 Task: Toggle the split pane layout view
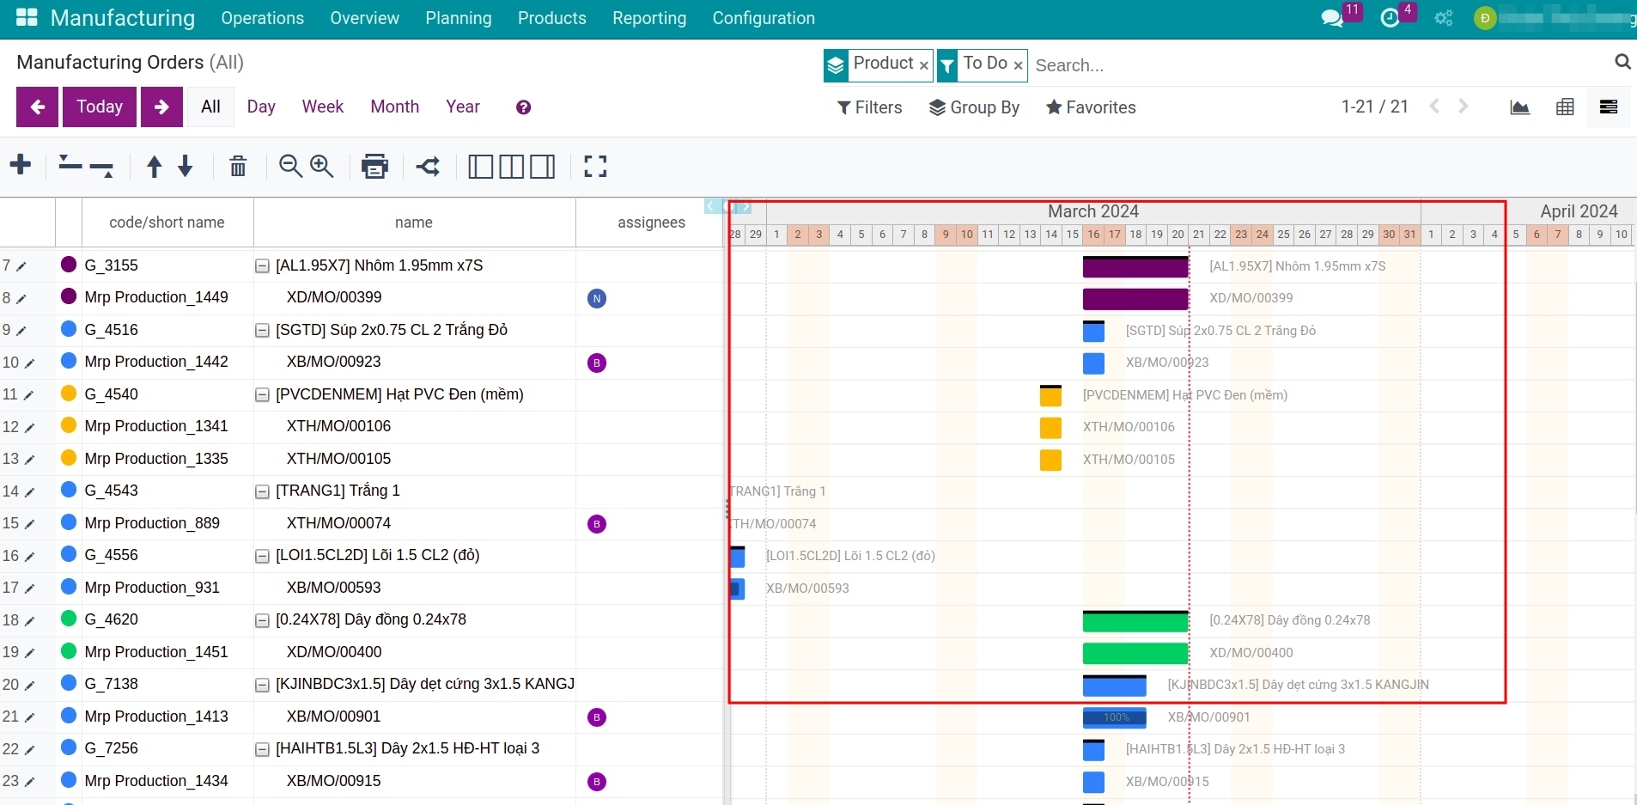pos(510,166)
